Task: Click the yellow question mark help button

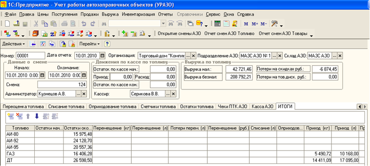Action: (107, 44)
